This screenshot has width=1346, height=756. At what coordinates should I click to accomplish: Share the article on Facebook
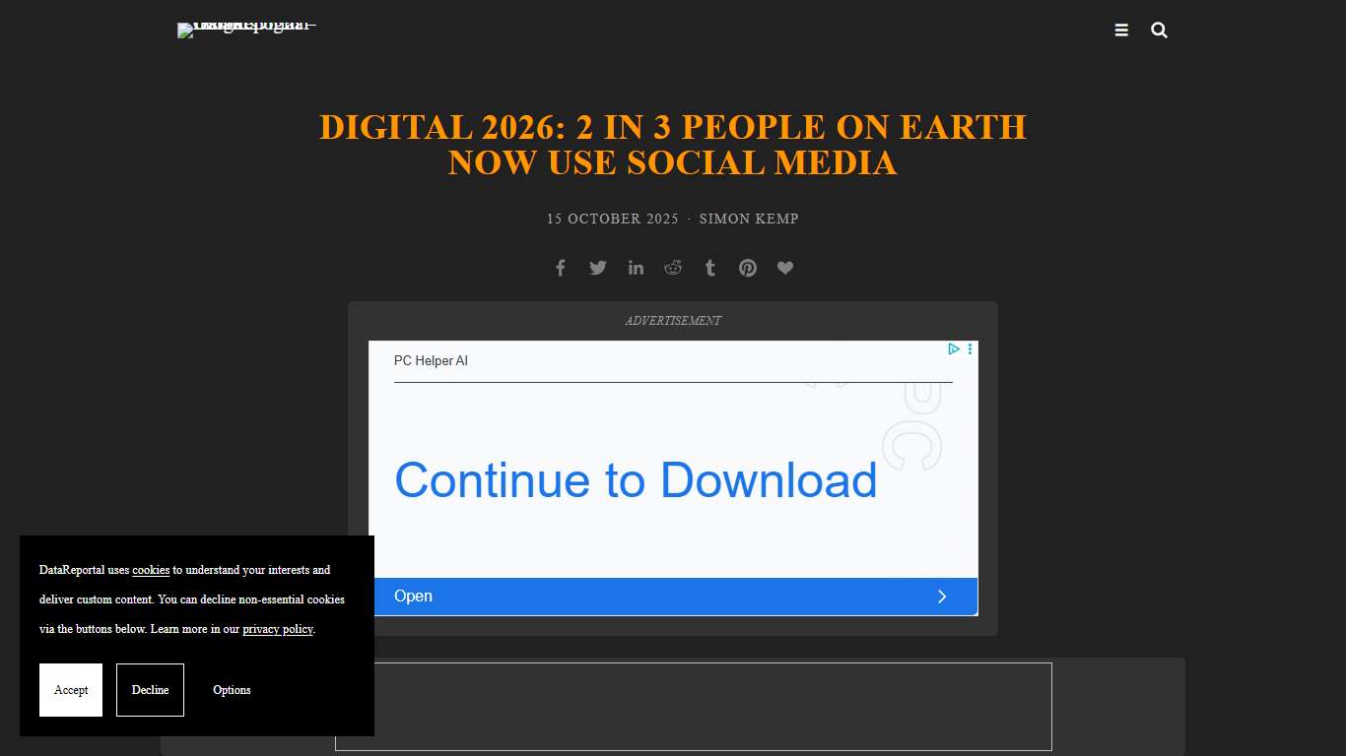pos(560,267)
